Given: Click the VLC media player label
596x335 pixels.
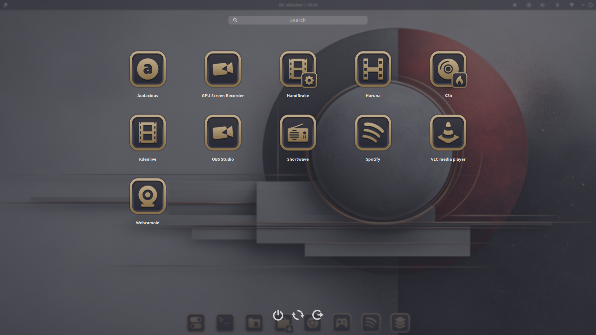Looking at the screenshot, I should click(448, 159).
